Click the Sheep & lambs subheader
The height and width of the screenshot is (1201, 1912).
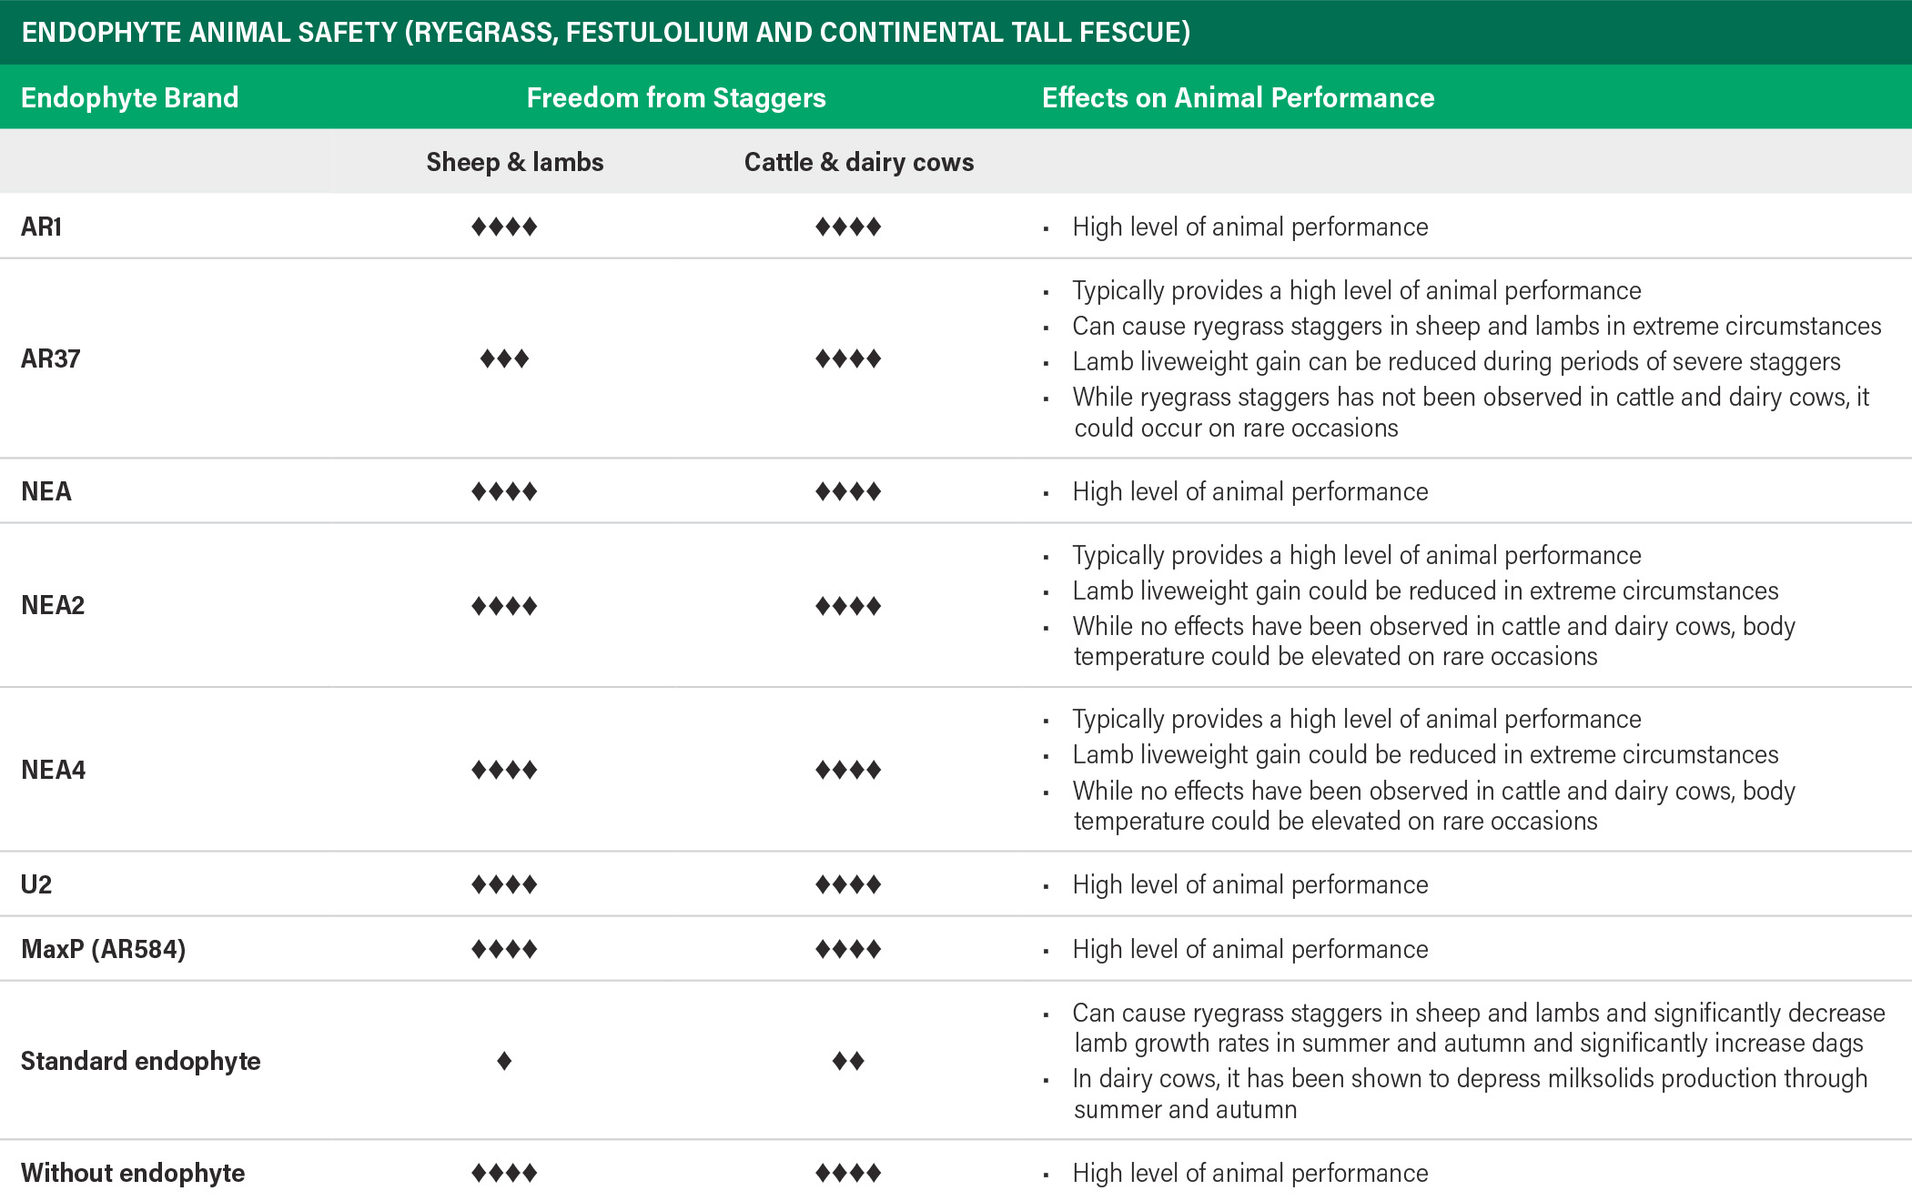pyautogui.click(x=515, y=162)
